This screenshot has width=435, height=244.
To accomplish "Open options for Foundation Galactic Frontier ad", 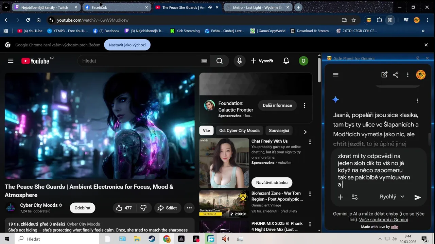I will (x=304, y=105).
